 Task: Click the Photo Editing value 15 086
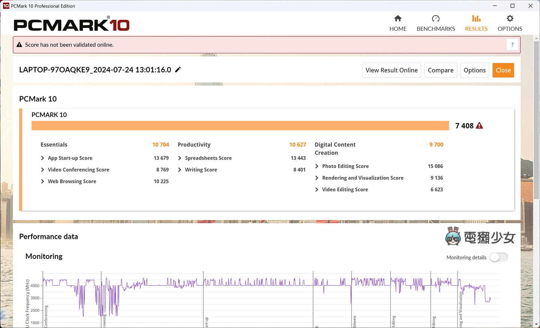pos(435,166)
